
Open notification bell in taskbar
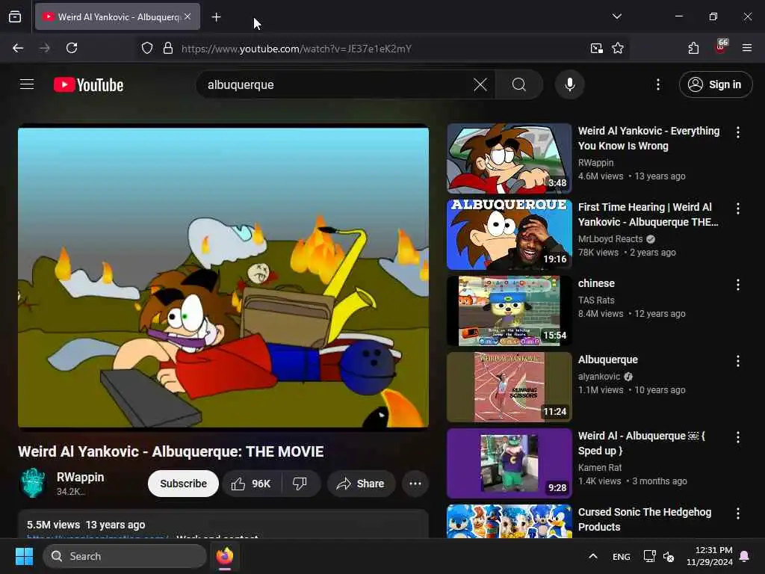click(x=745, y=556)
